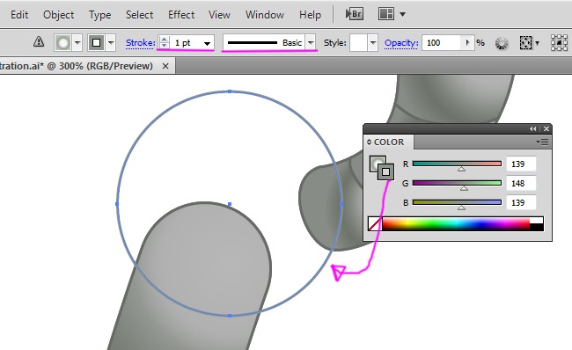Open the Style dropdown arrow

pos(372,43)
